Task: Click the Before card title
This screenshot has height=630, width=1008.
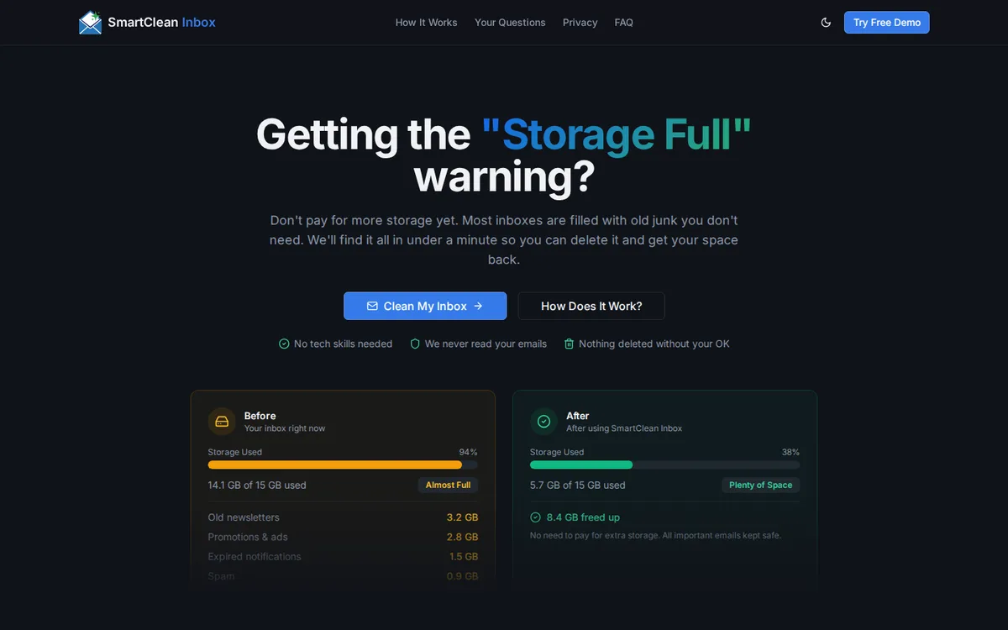Action: tap(260, 416)
